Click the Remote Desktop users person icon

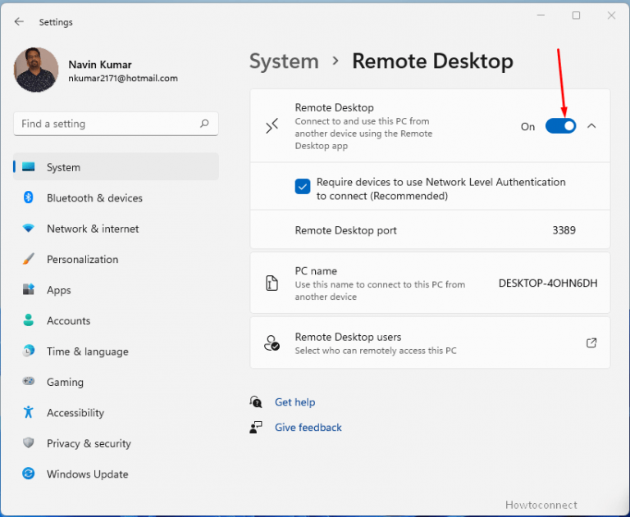(272, 343)
